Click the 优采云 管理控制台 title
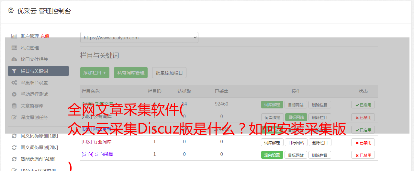The height and width of the screenshot is (171, 414). 44,11
